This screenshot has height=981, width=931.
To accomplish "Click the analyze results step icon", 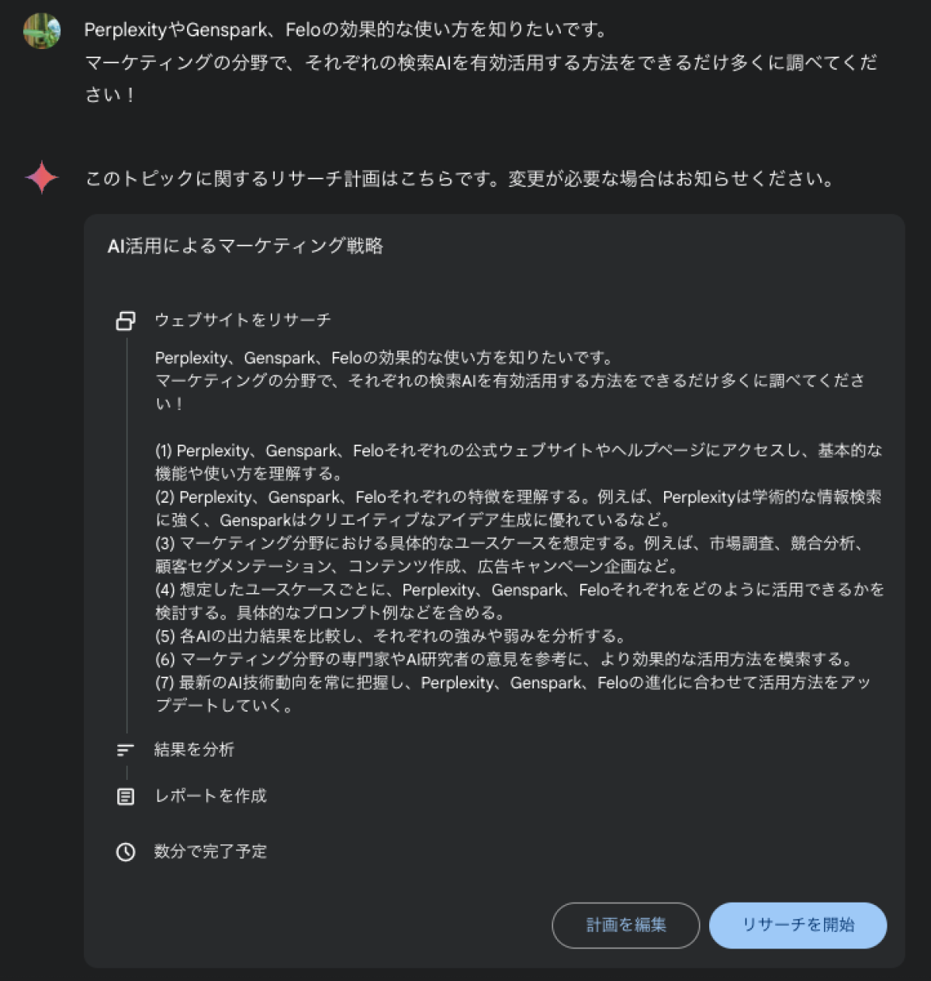I will [x=126, y=750].
